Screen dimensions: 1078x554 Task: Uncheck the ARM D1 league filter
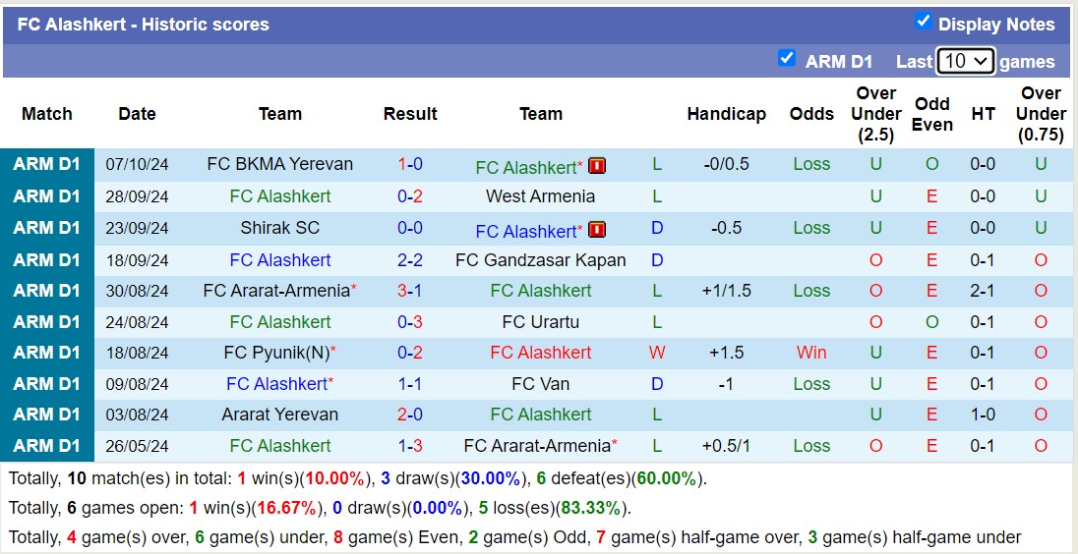pyautogui.click(x=787, y=58)
